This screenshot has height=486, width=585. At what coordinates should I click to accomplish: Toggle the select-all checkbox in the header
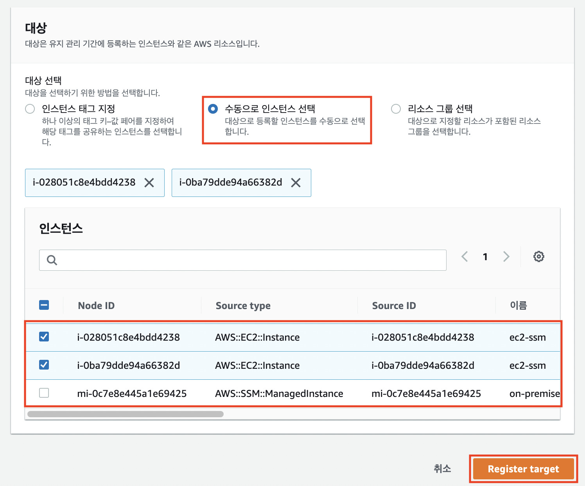click(x=44, y=304)
